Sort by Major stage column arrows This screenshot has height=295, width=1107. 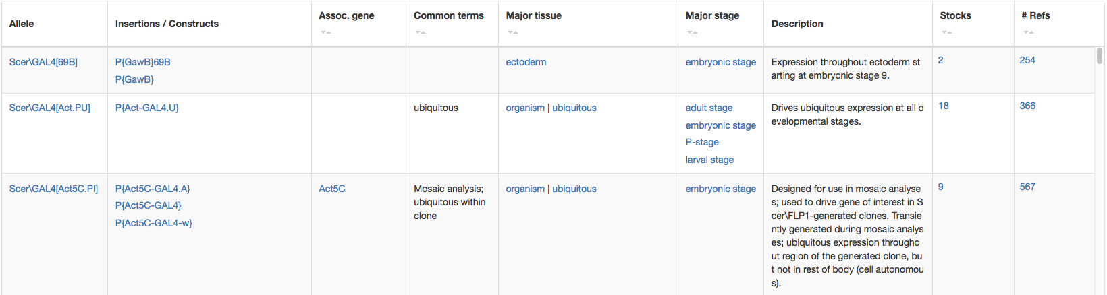pyautogui.click(x=693, y=32)
